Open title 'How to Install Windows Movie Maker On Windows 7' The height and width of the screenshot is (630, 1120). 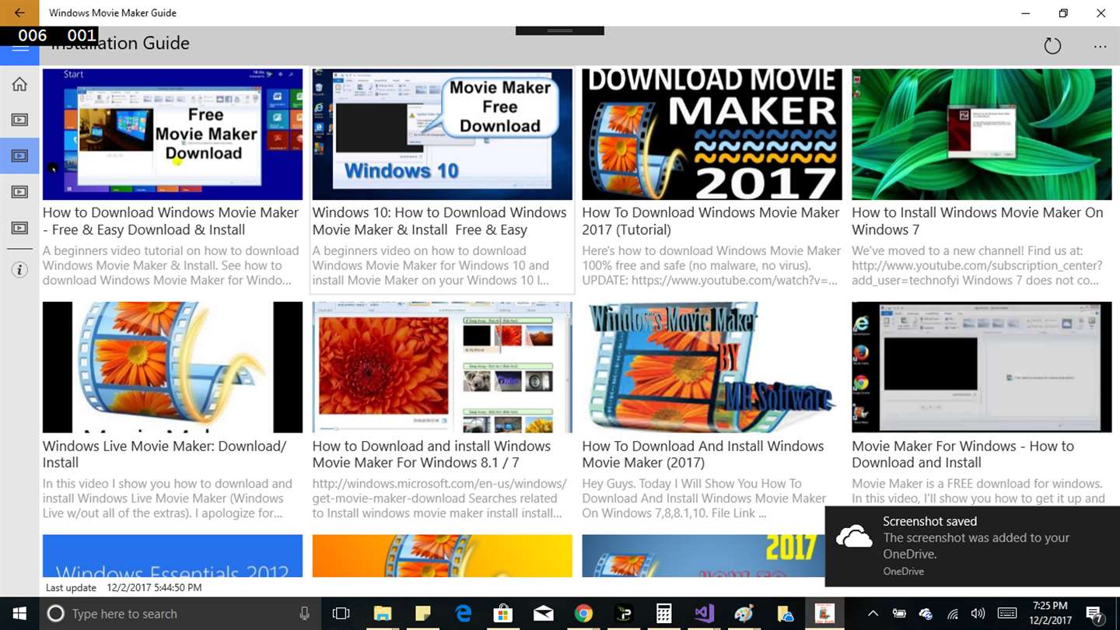[978, 221]
